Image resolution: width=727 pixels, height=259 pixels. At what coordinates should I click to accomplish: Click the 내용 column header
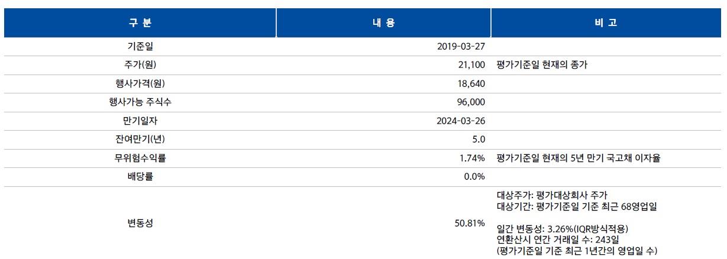point(383,23)
